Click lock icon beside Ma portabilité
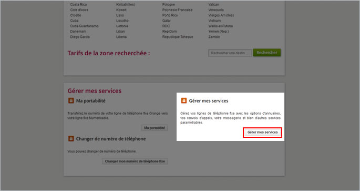Image resolution: width=360 pixels, height=191 pixels. [x=71, y=100]
